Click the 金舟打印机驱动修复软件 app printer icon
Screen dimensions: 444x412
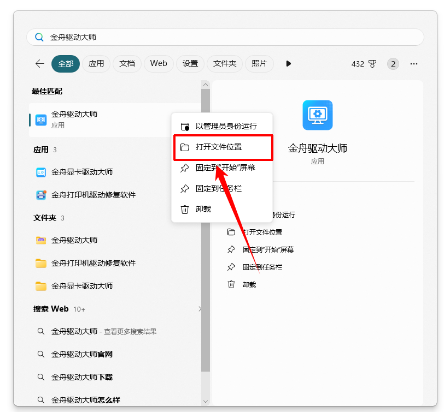(x=41, y=195)
